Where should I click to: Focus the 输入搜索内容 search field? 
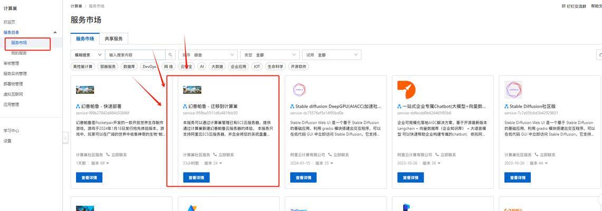(135, 55)
